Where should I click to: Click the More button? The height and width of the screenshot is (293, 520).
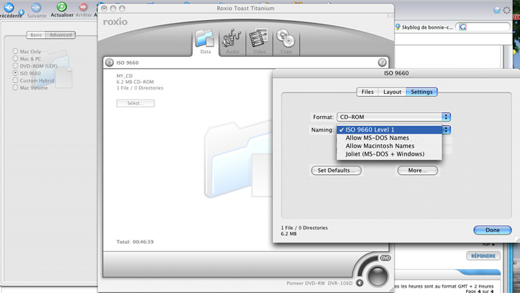pyautogui.click(x=417, y=170)
